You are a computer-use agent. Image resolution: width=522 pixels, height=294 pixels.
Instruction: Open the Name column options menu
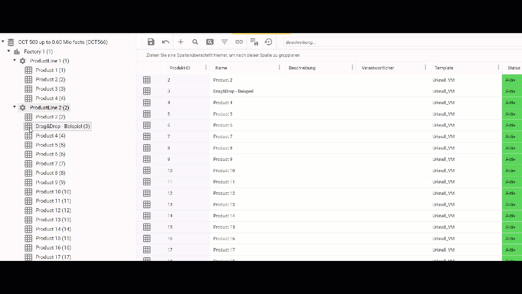pos(279,67)
